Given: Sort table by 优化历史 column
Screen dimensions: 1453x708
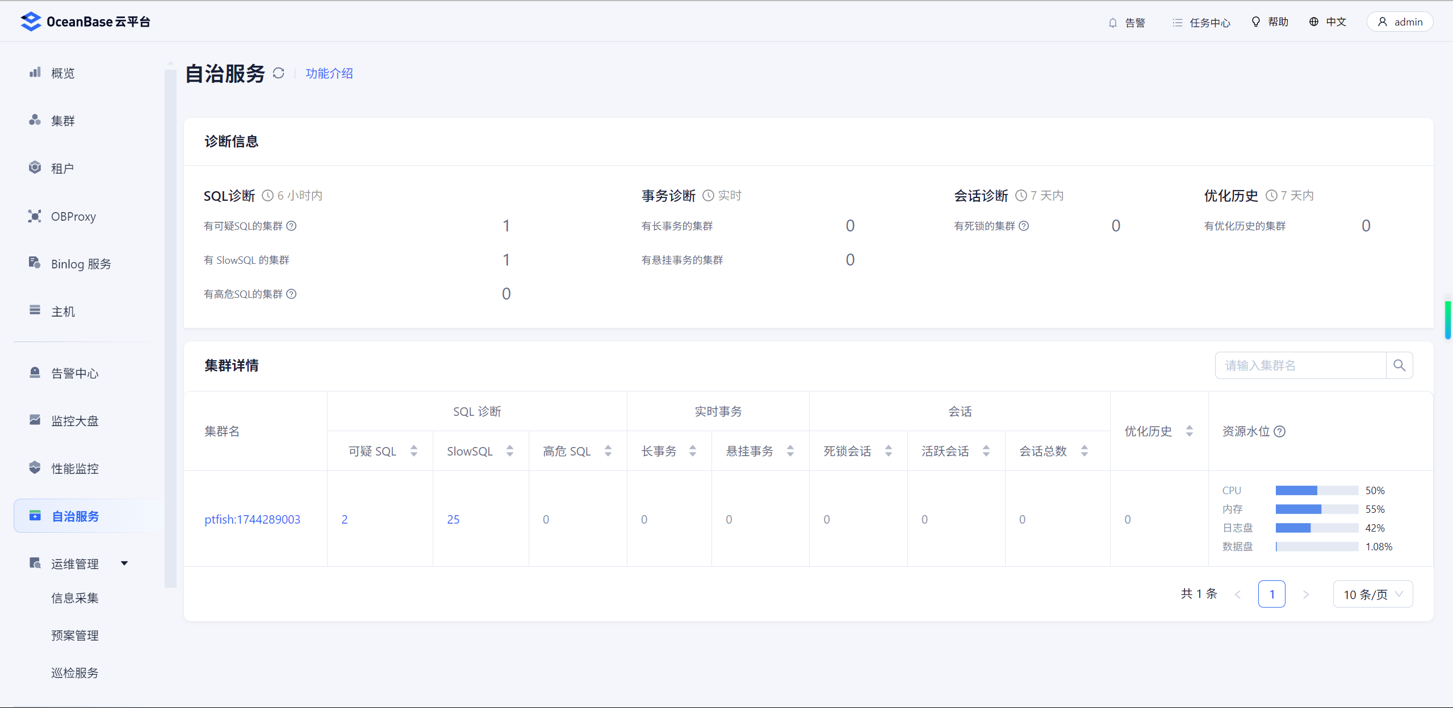Looking at the screenshot, I should (1190, 431).
